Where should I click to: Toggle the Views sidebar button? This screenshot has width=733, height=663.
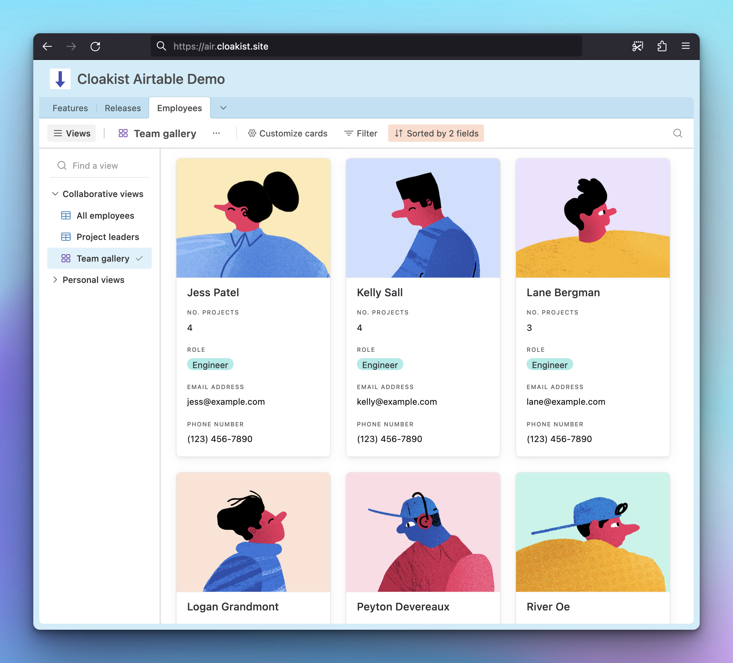(72, 133)
